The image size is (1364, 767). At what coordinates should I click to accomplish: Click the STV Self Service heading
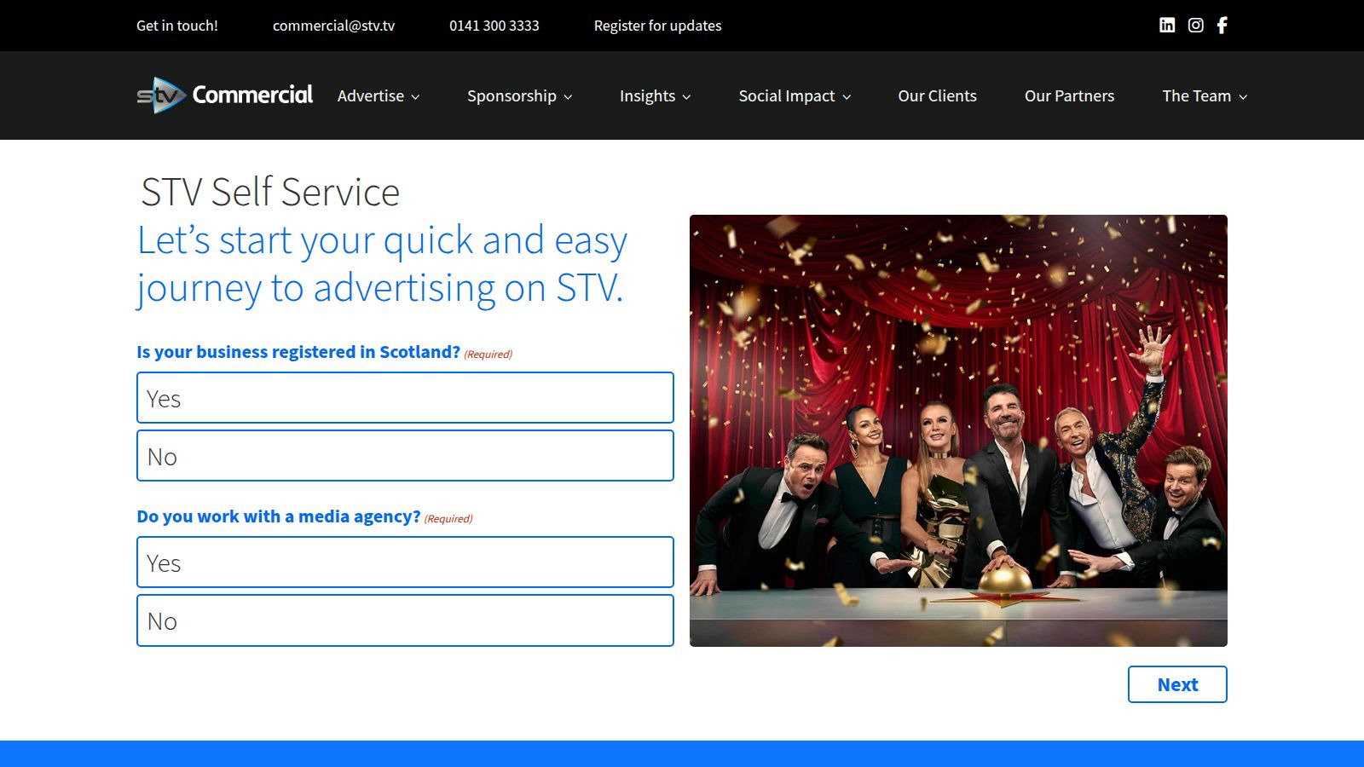pos(270,192)
